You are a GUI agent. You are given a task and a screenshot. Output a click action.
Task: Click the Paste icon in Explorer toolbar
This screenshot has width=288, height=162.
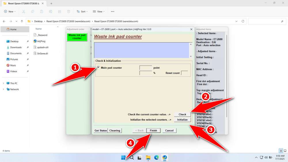pos(41,12)
